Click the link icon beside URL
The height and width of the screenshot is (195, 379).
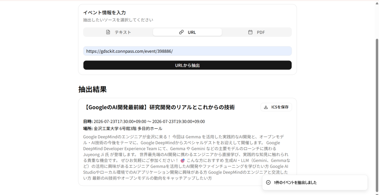click(x=181, y=32)
